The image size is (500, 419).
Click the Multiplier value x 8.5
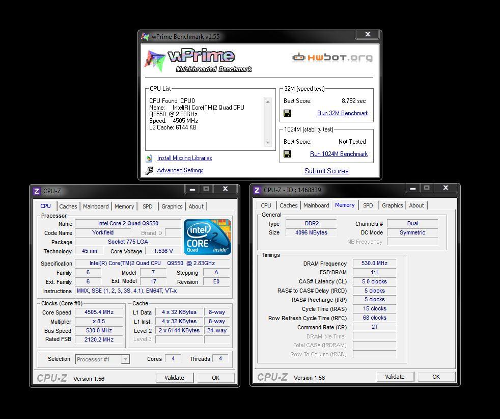99,321
